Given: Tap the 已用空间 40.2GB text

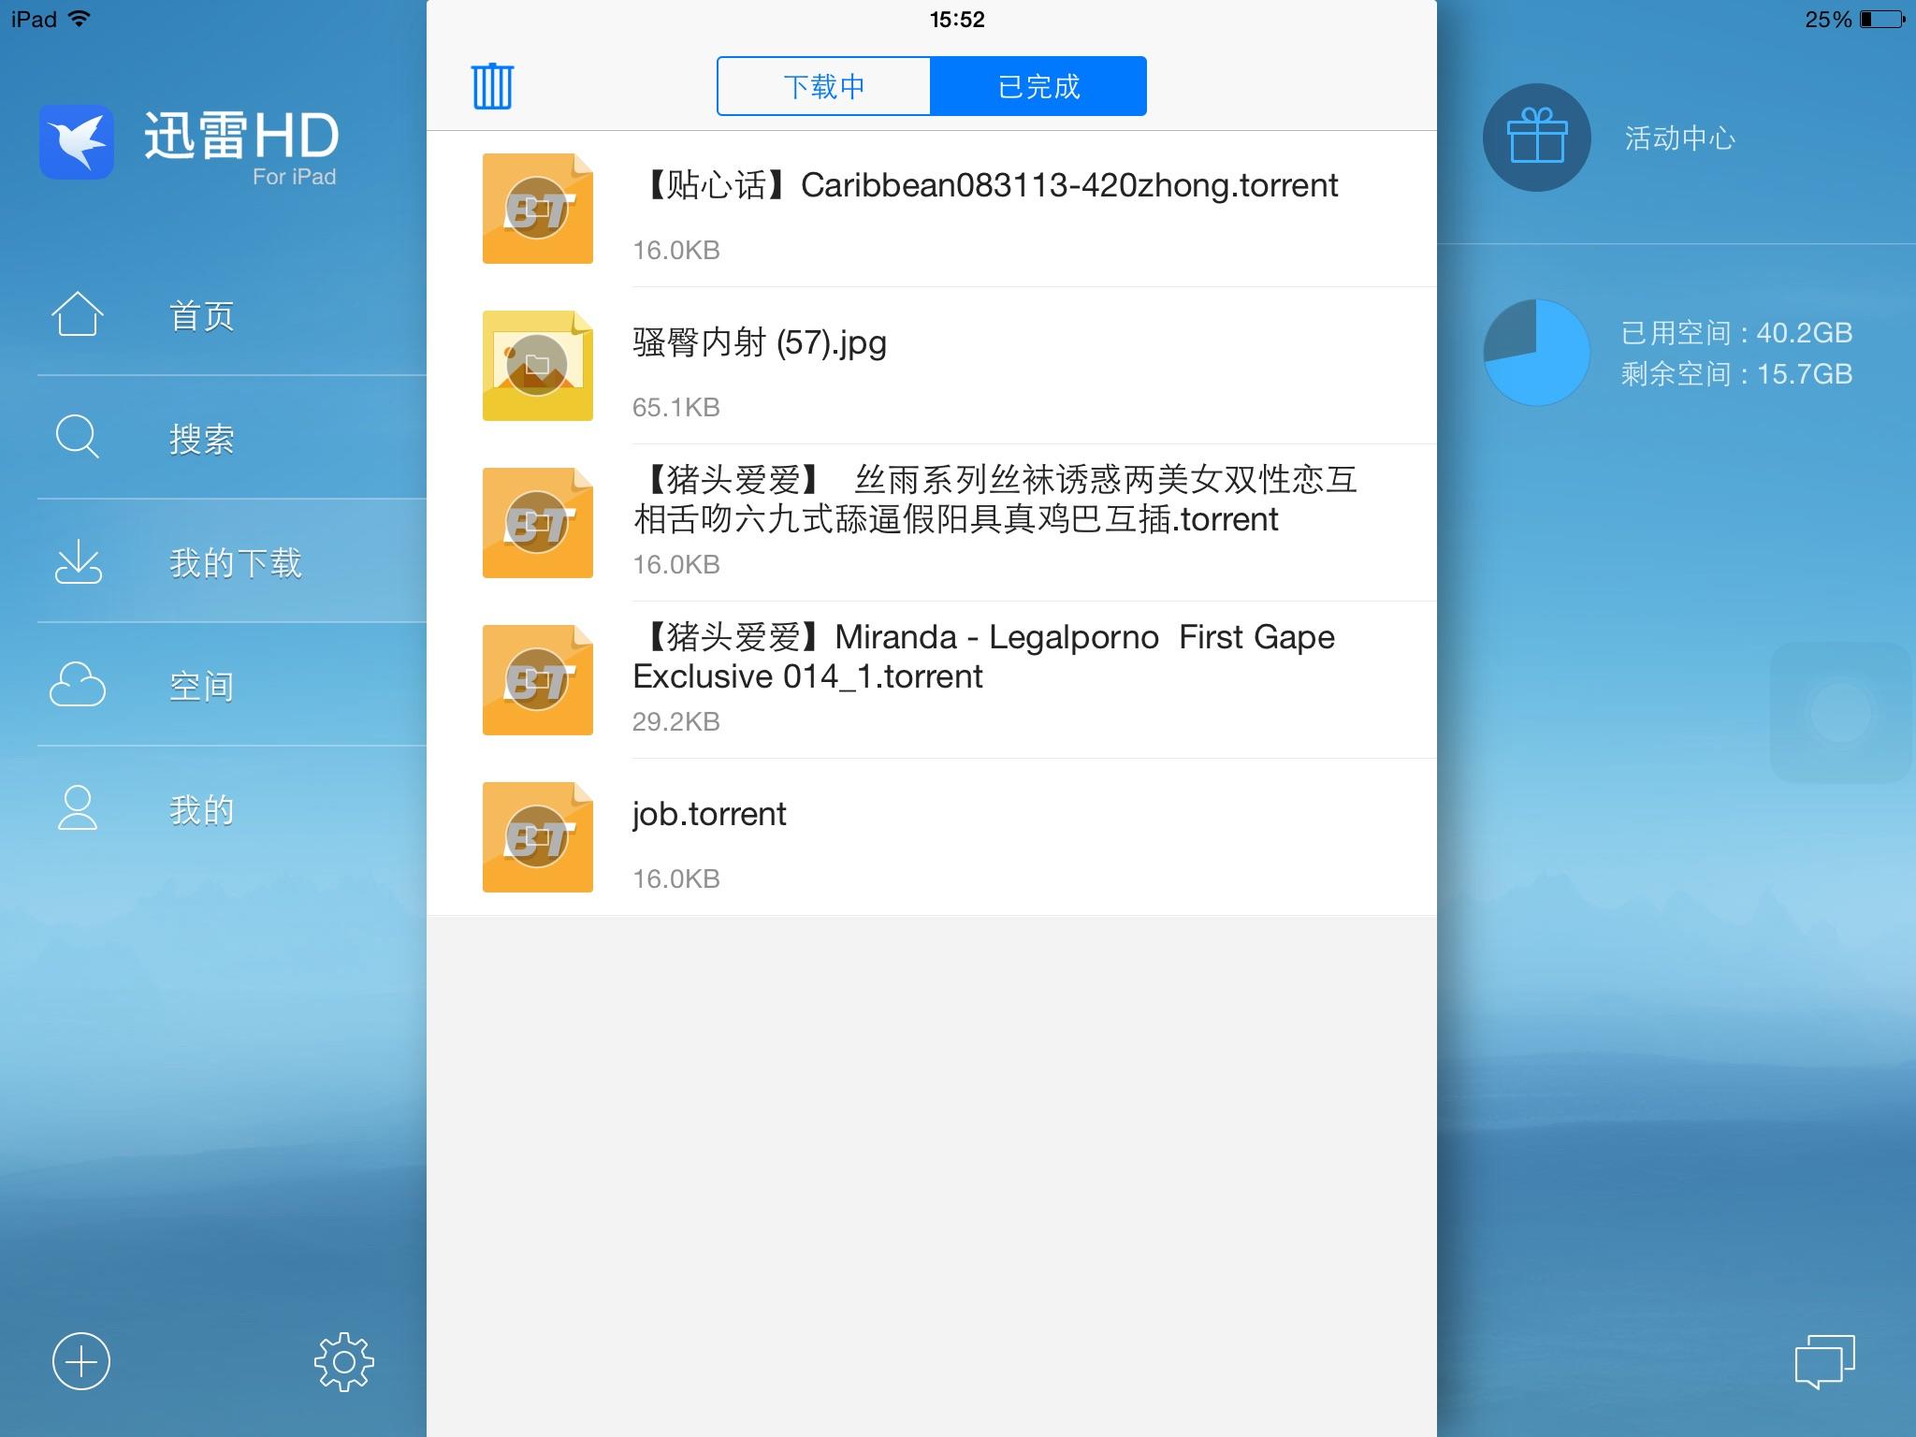Looking at the screenshot, I should click(x=1736, y=333).
